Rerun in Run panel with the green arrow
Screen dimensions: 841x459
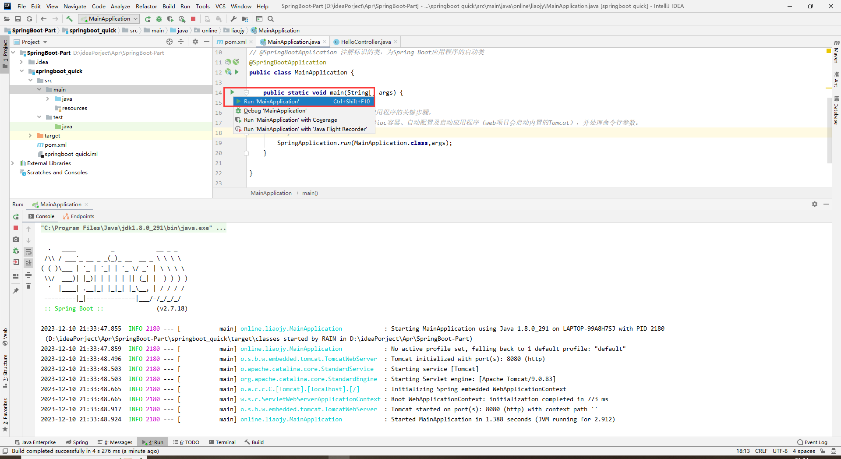point(16,217)
